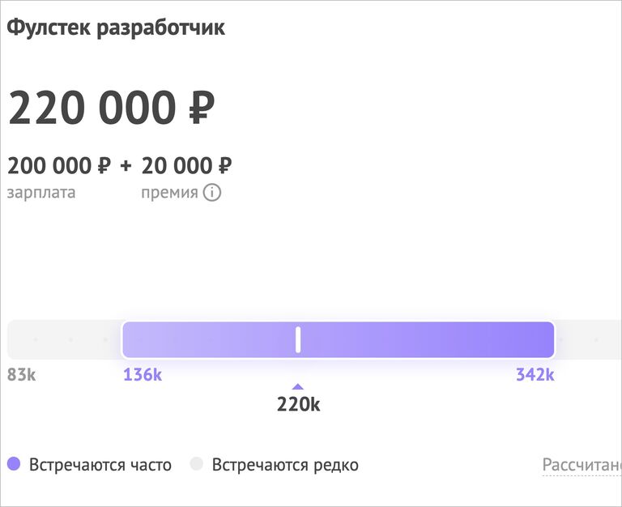Click the 136k lower range label

(x=143, y=374)
